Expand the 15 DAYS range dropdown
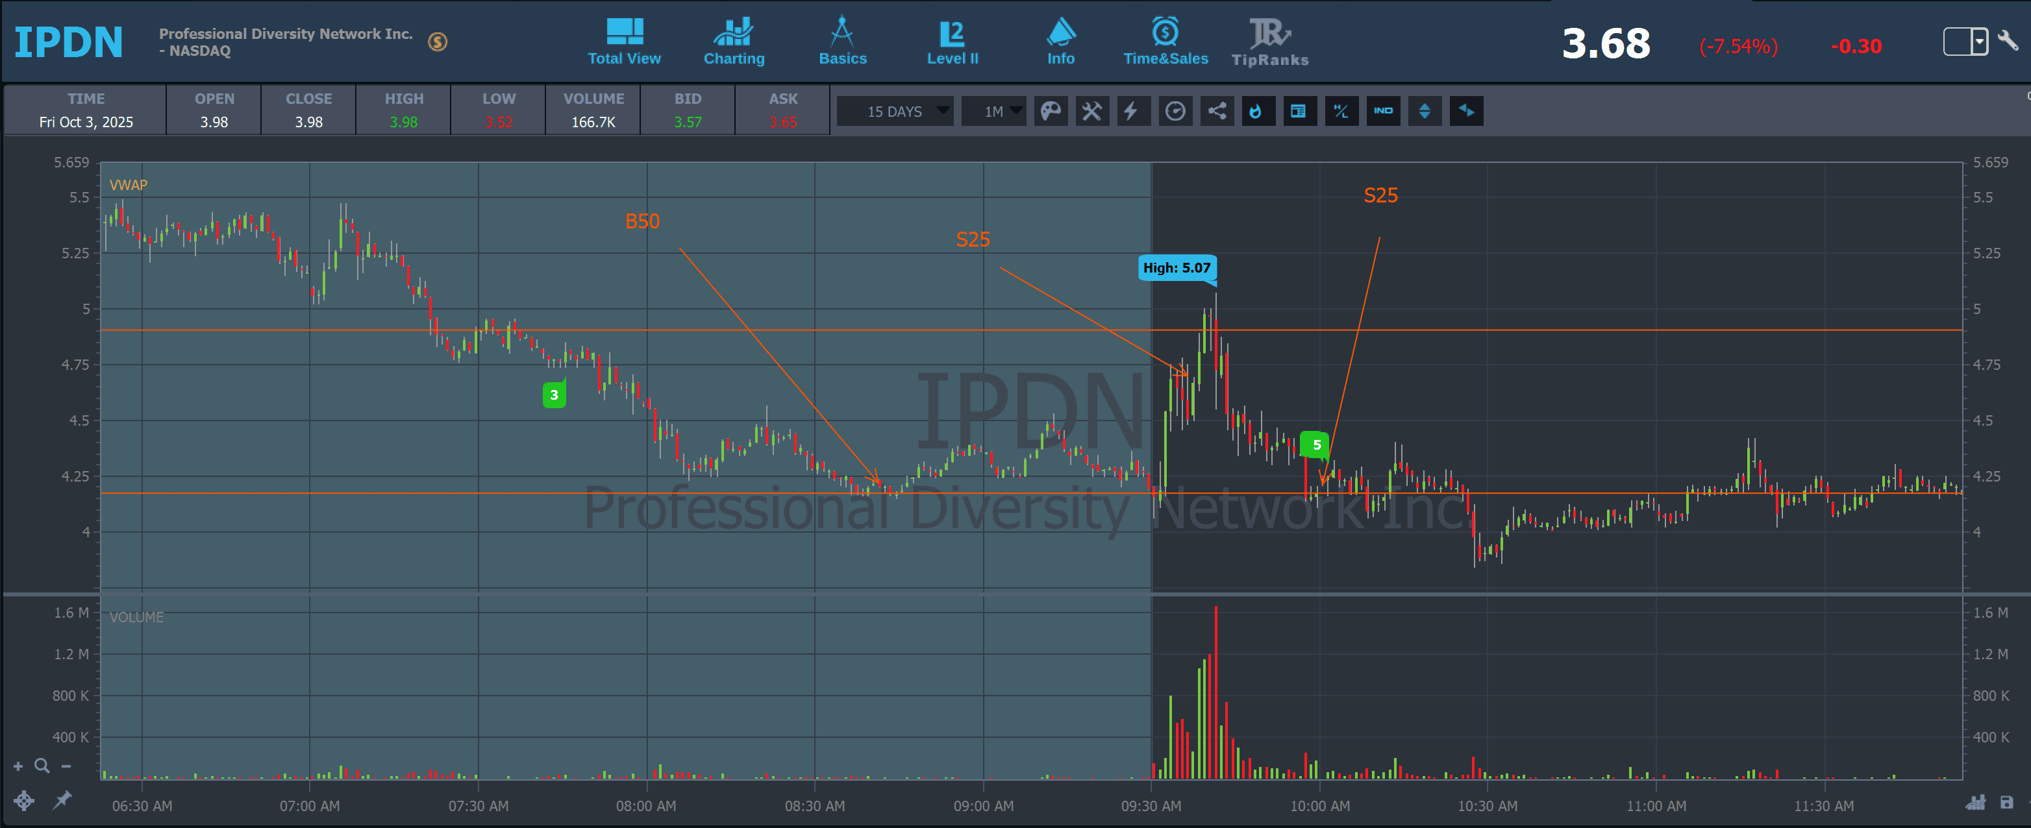The height and width of the screenshot is (828, 2031). pos(895,111)
